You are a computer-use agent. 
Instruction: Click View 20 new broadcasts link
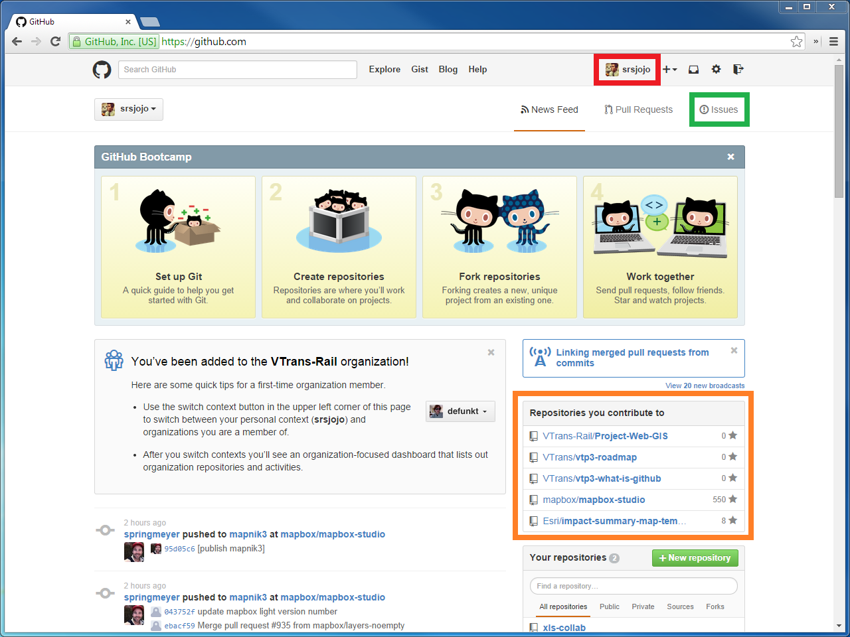coord(705,386)
